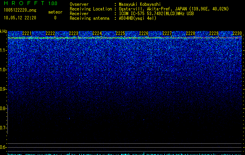Click the Ovserver label
245x155 pixels.
79,4
